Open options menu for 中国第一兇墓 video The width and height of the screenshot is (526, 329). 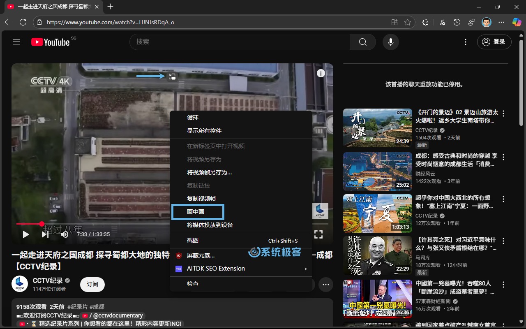pos(503,285)
